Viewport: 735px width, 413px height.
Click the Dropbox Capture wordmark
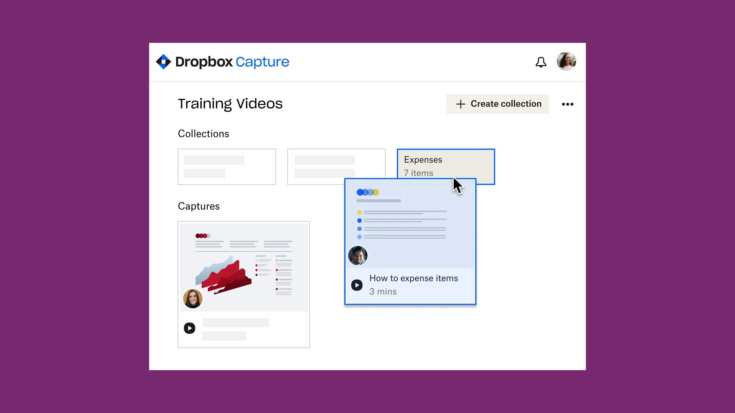click(232, 62)
